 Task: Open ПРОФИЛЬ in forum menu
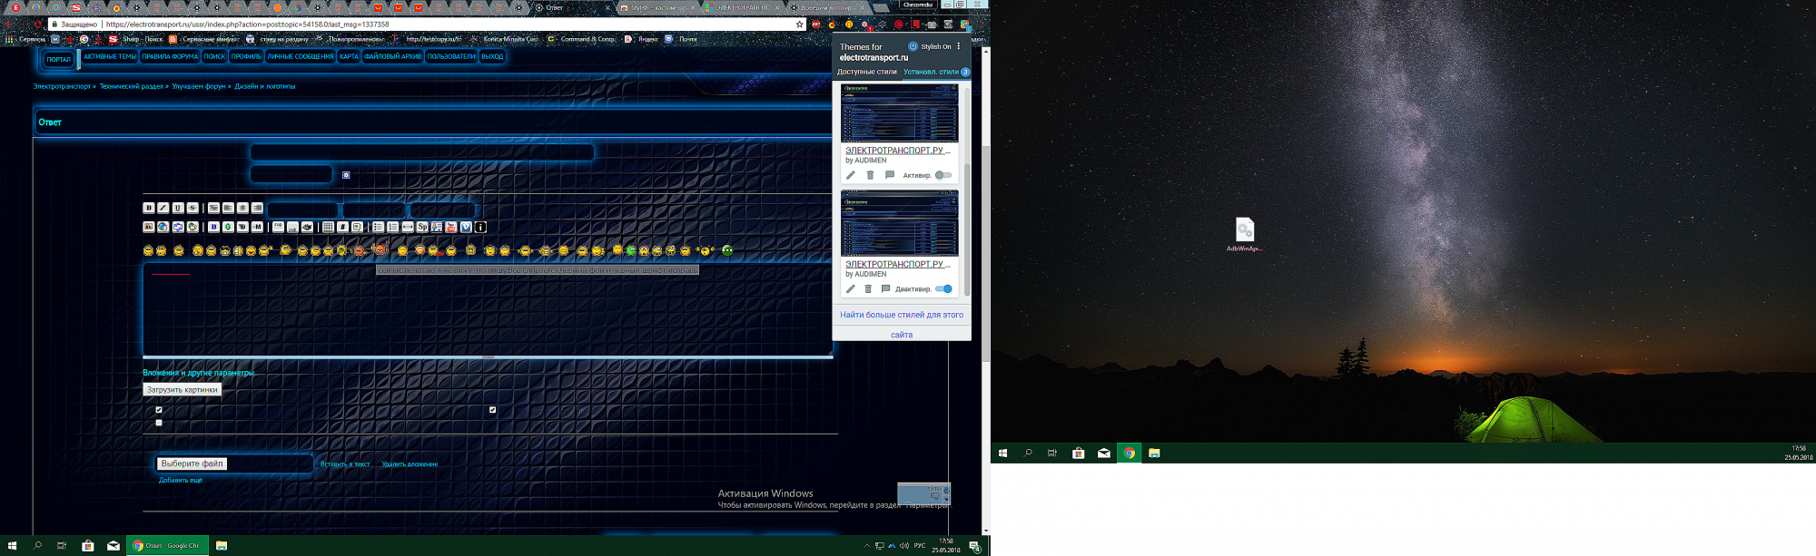click(246, 56)
